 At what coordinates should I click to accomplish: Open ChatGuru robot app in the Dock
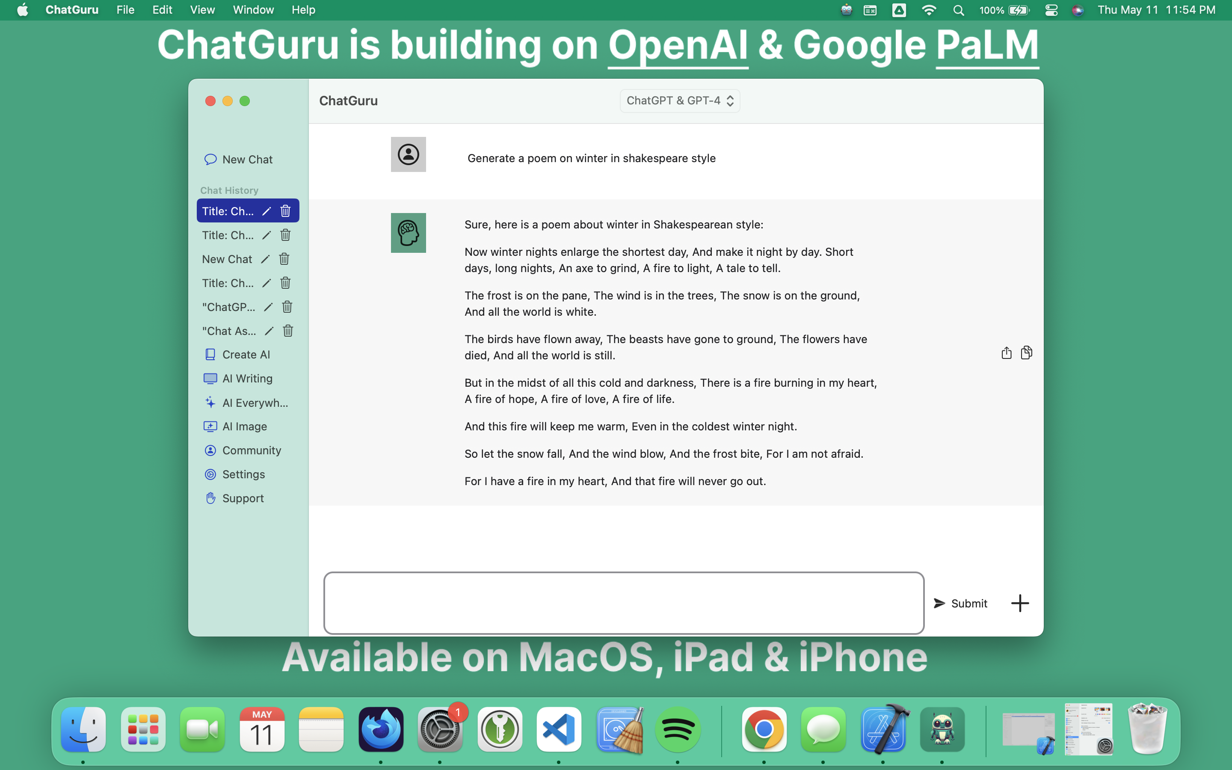[942, 729]
